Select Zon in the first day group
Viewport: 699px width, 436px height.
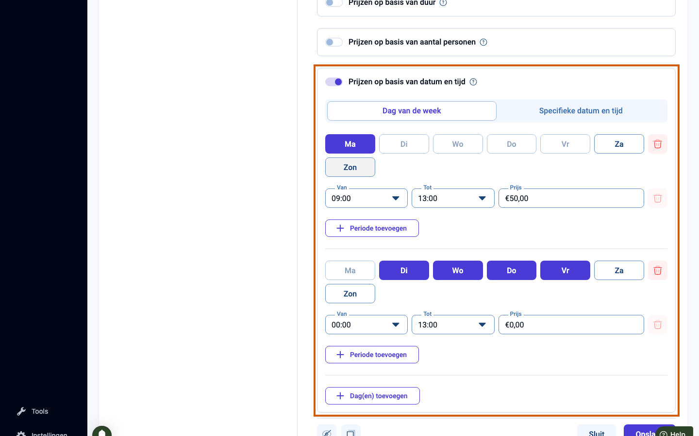(x=350, y=167)
